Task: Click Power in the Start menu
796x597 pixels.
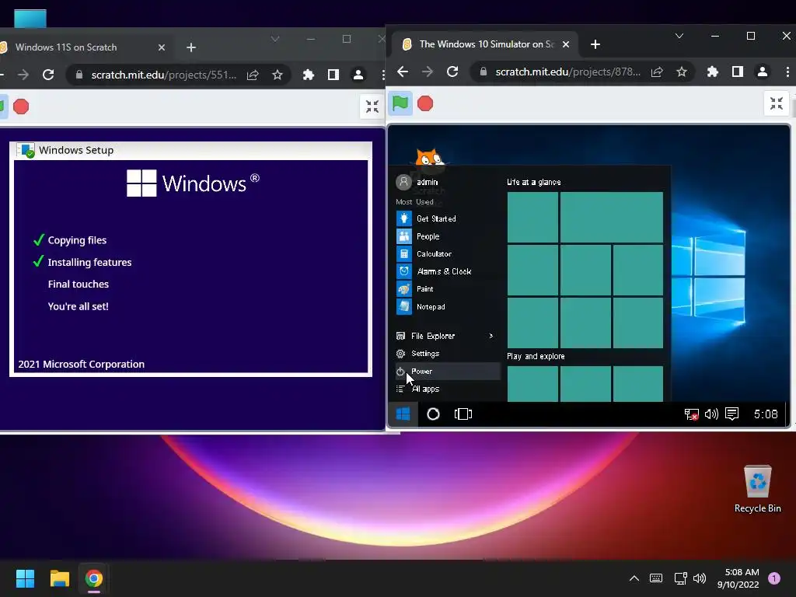Action: [447, 371]
